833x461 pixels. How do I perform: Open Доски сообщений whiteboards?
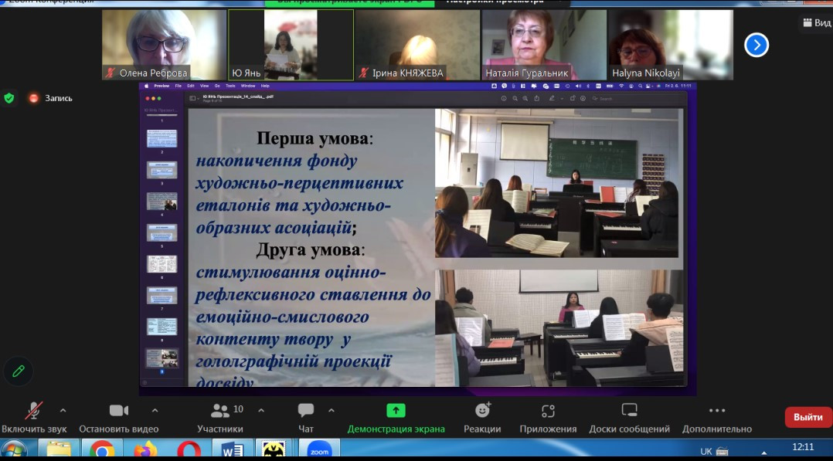pyautogui.click(x=630, y=418)
